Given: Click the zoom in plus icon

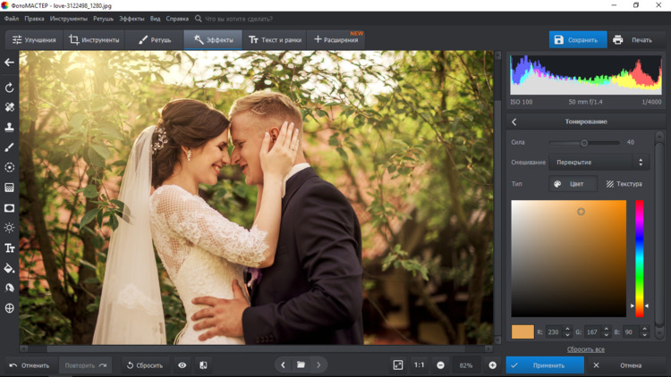Looking at the screenshot, I should point(492,365).
